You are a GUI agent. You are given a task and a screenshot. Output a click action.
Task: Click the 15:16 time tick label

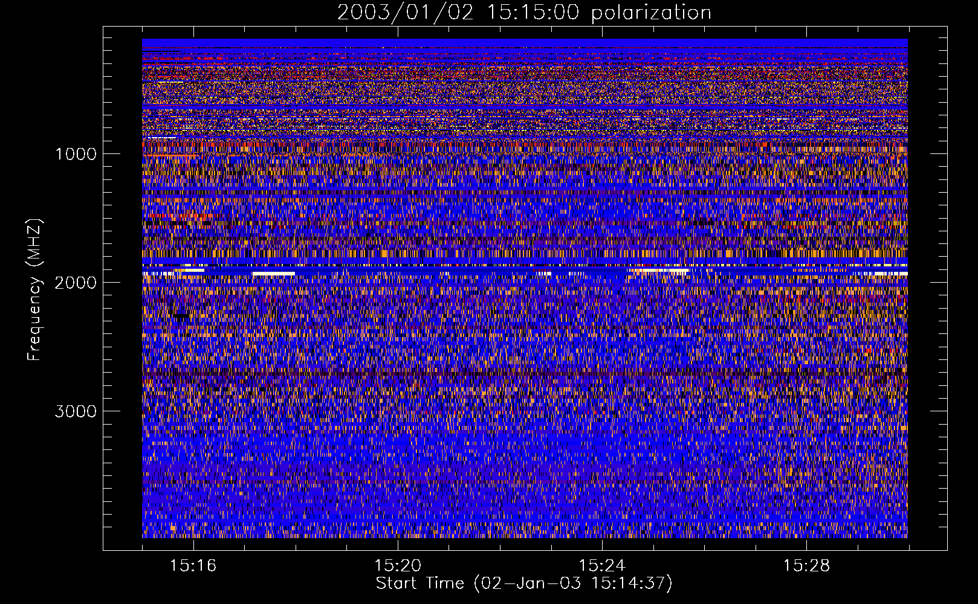tap(193, 566)
